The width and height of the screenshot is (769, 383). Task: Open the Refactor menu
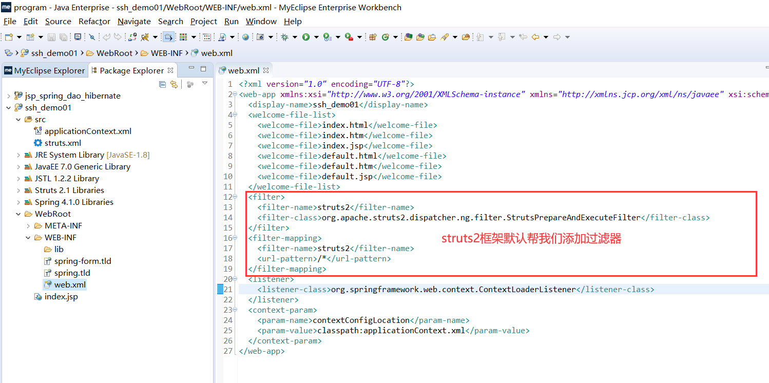(x=94, y=21)
